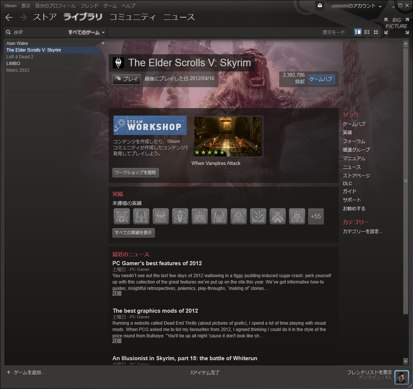
Task: Open the Steam menu
Action: pos(10,6)
